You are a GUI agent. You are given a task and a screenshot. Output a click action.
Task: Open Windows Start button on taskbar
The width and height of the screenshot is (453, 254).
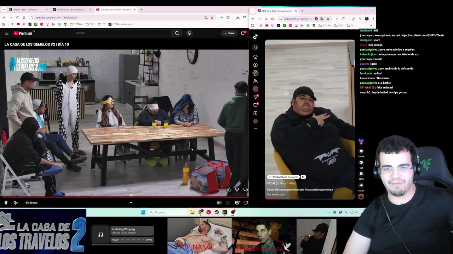143,212
